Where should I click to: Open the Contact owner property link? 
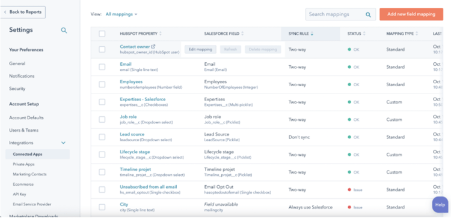[x=135, y=47]
